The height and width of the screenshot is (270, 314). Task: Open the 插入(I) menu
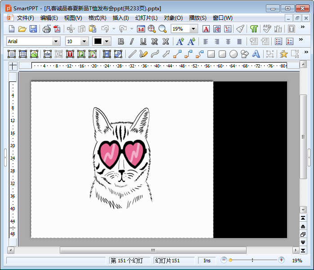[120, 18]
